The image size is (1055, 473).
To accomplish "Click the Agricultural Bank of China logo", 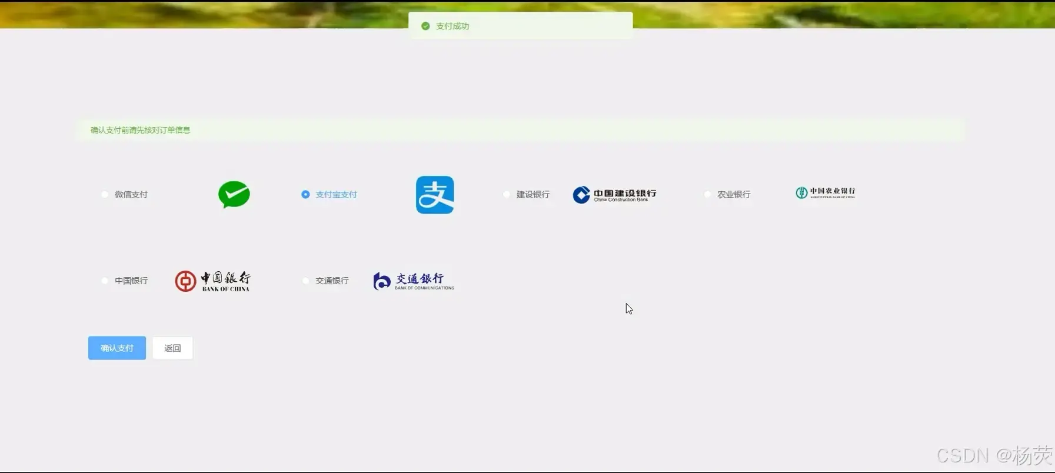I will pos(825,192).
